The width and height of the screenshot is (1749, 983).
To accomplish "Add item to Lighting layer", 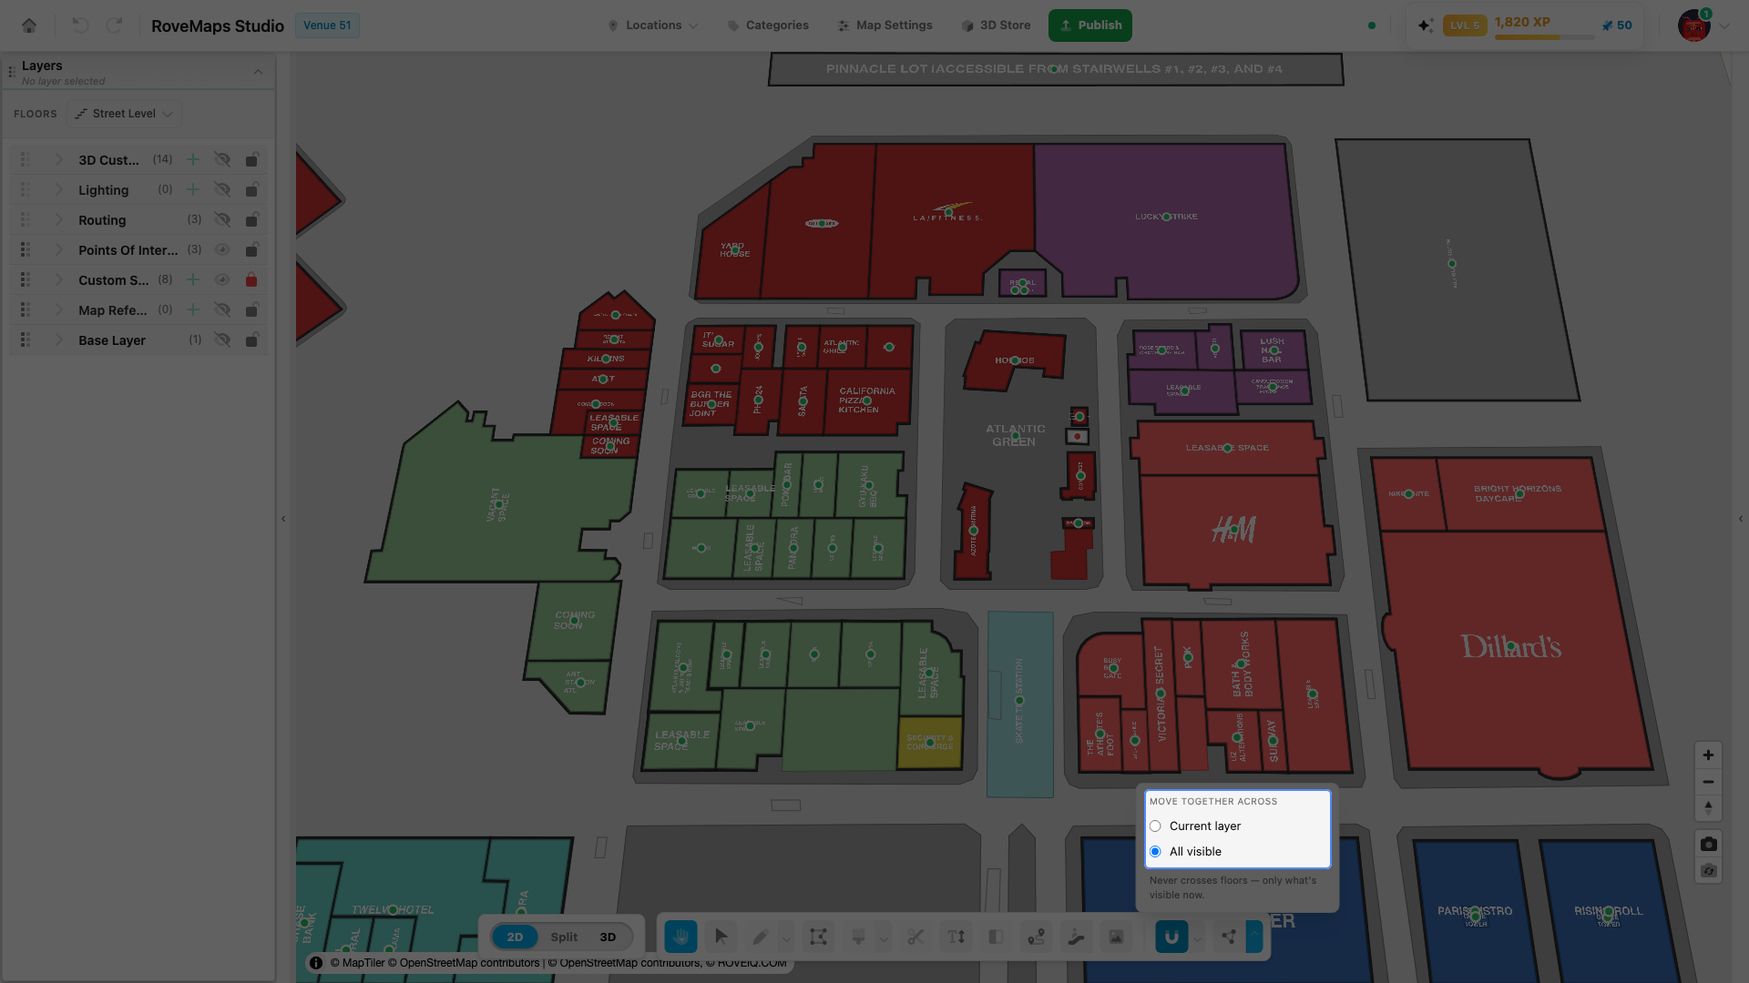I will tap(193, 189).
